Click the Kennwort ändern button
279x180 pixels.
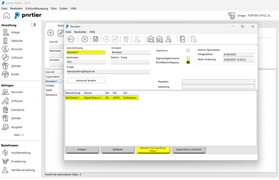(x=86, y=80)
